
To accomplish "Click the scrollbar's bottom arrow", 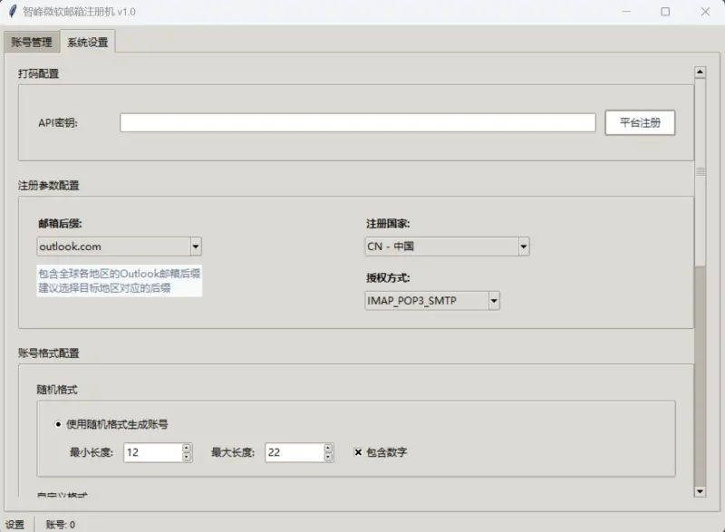I will (x=698, y=489).
